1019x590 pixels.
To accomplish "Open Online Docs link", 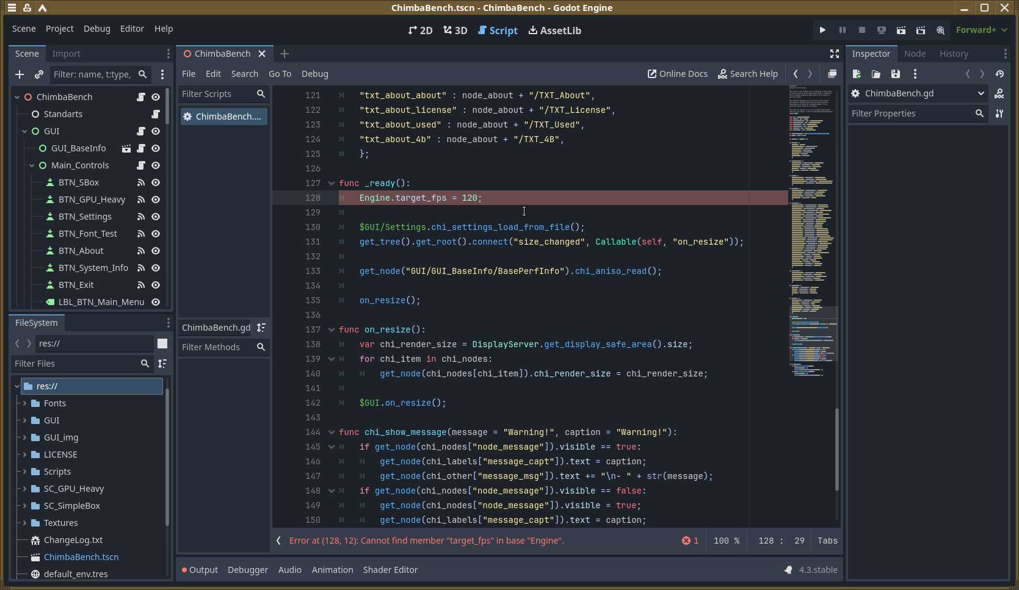I will pos(677,74).
